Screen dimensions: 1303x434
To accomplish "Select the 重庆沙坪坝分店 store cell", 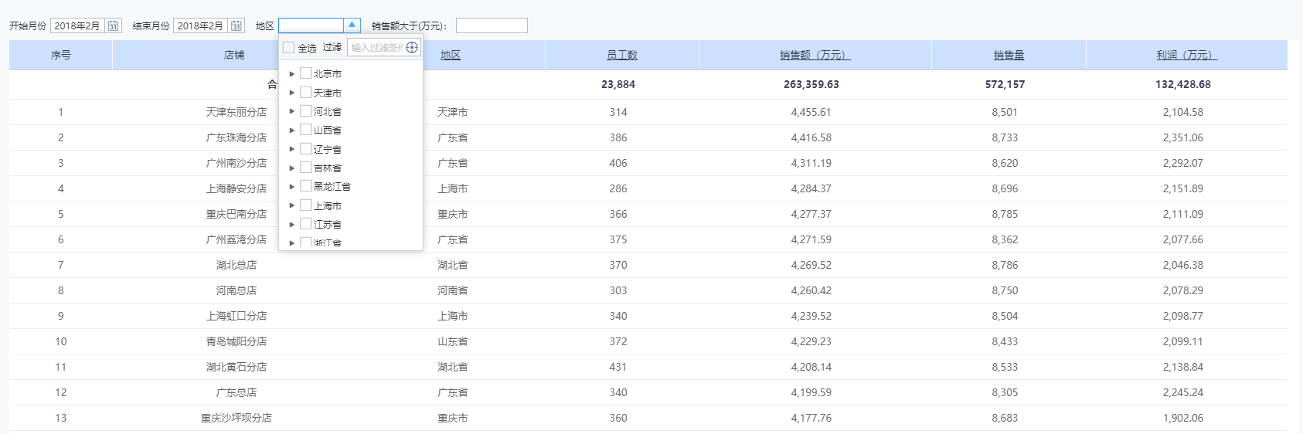I will pyautogui.click(x=236, y=418).
